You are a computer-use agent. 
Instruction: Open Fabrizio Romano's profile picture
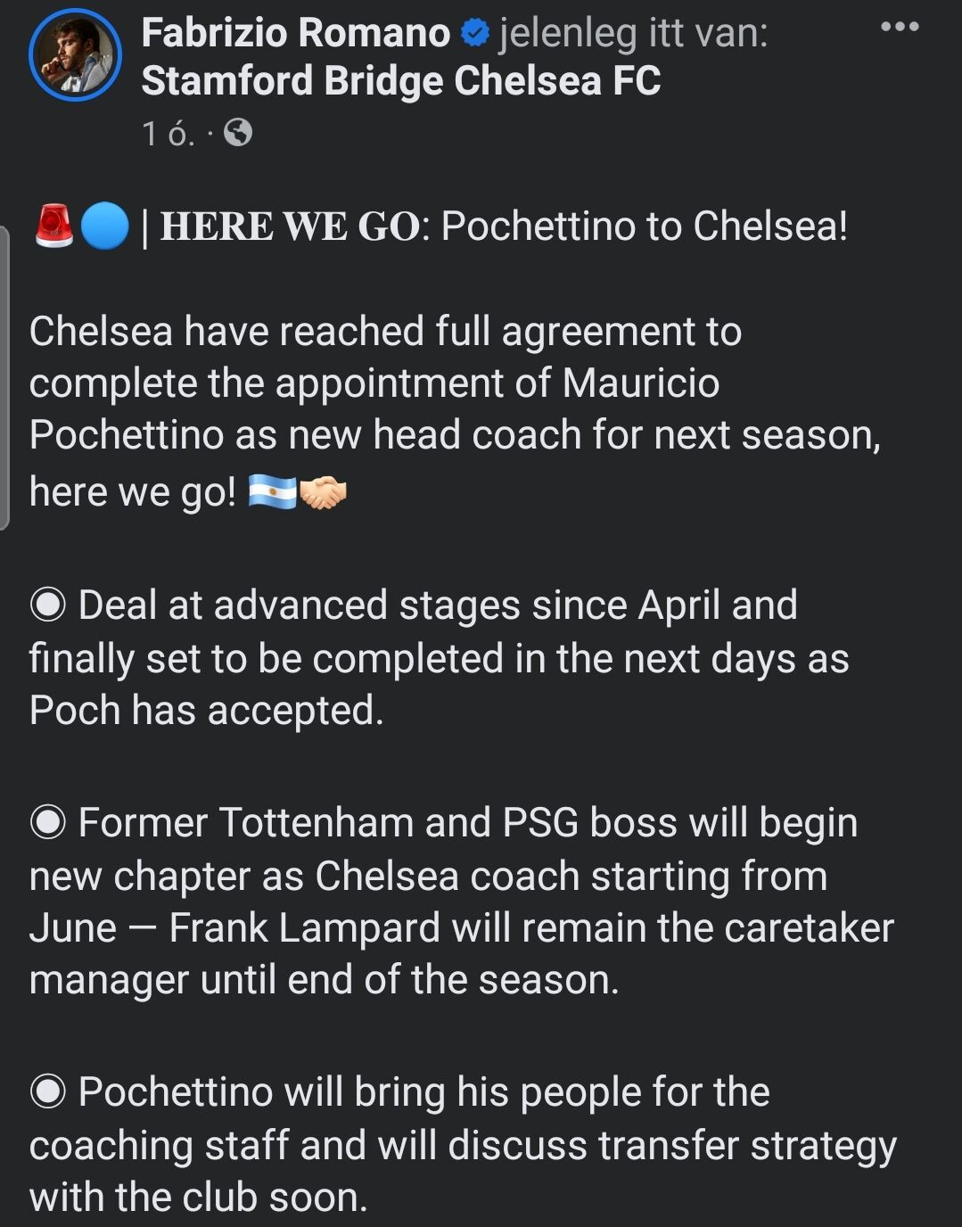point(75,54)
